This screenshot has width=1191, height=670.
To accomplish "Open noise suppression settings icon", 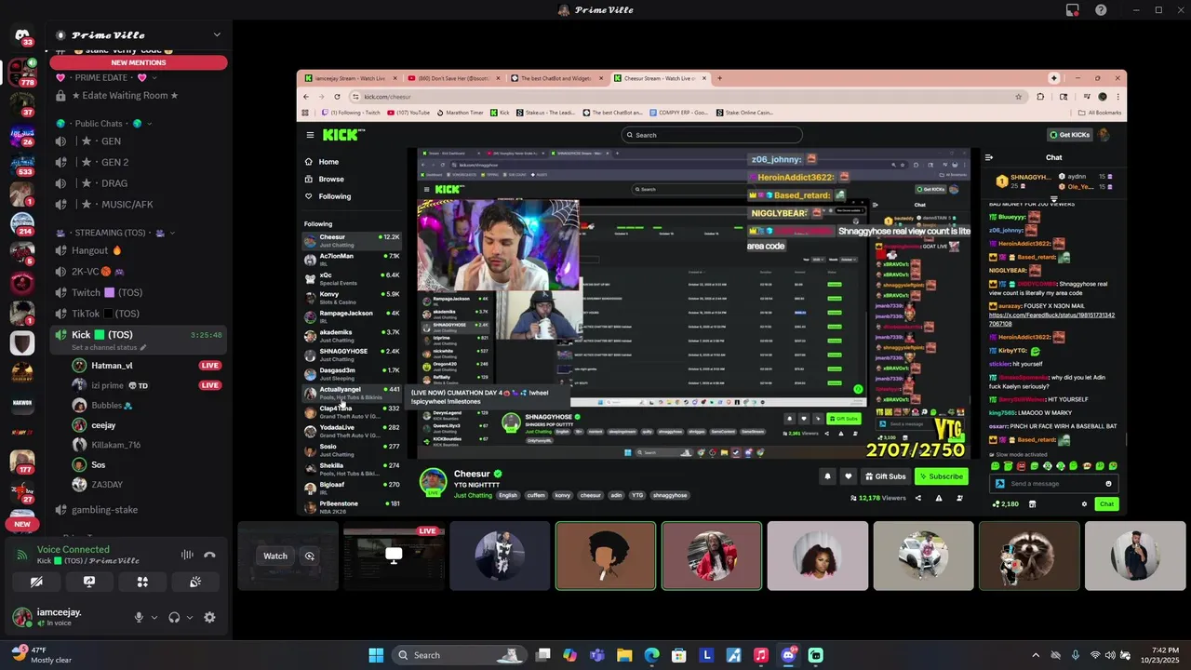I will (187, 556).
